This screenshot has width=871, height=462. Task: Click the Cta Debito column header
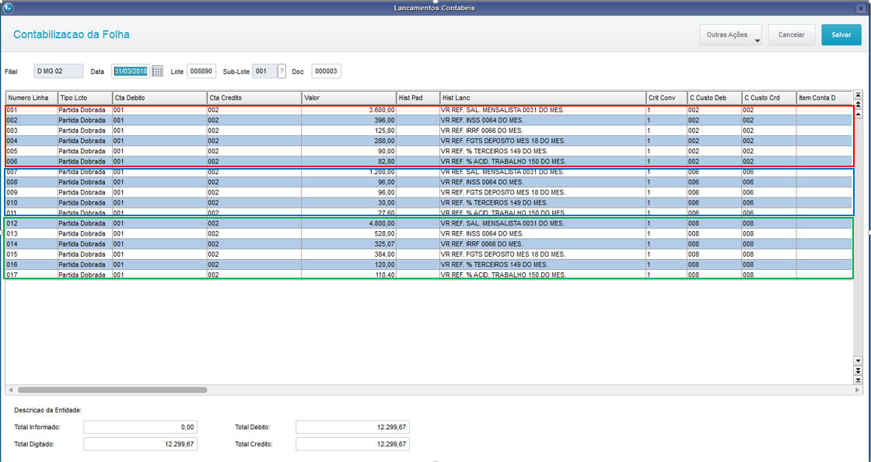coord(159,98)
